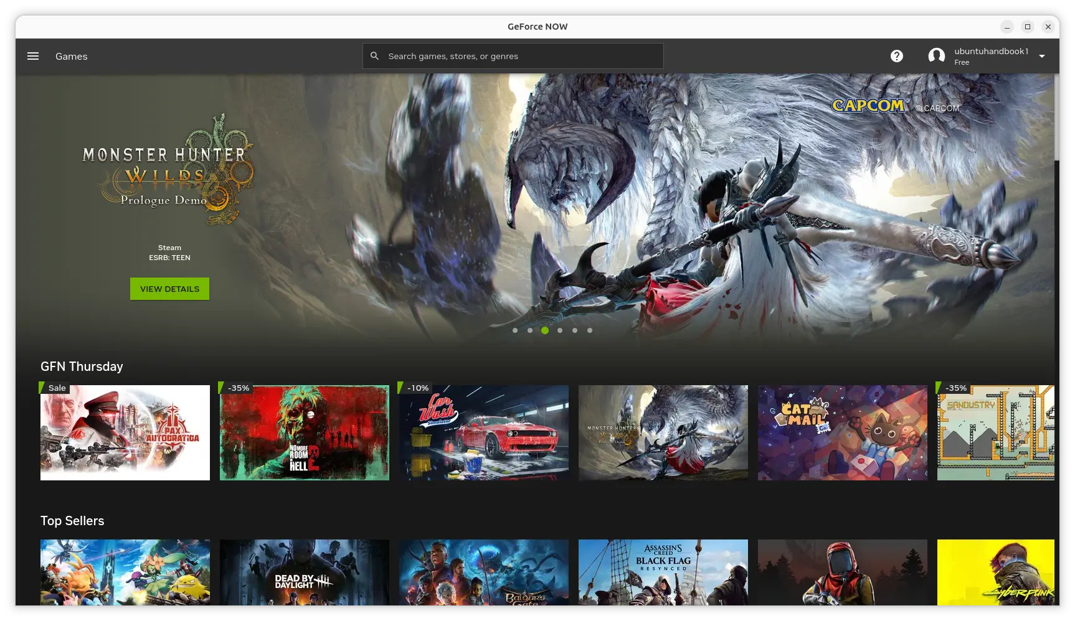Screen dimensions: 1075x621
Task: Open the Monster Hunter Wilds tile in GFN Thursday
Action: tap(663, 432)
